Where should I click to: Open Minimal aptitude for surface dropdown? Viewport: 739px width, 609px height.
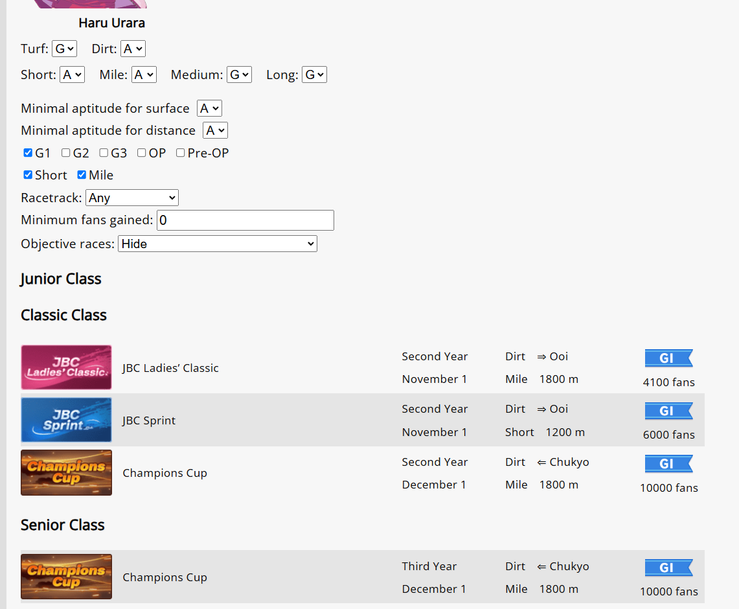pyautogui.click(x=209, y=108)
